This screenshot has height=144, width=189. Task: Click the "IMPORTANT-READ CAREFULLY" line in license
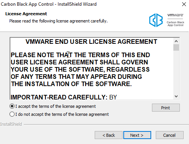64,97
